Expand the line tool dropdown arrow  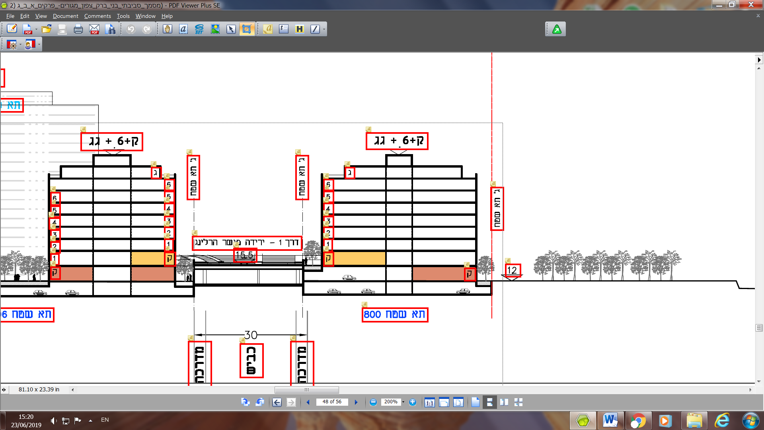point(324,29)
